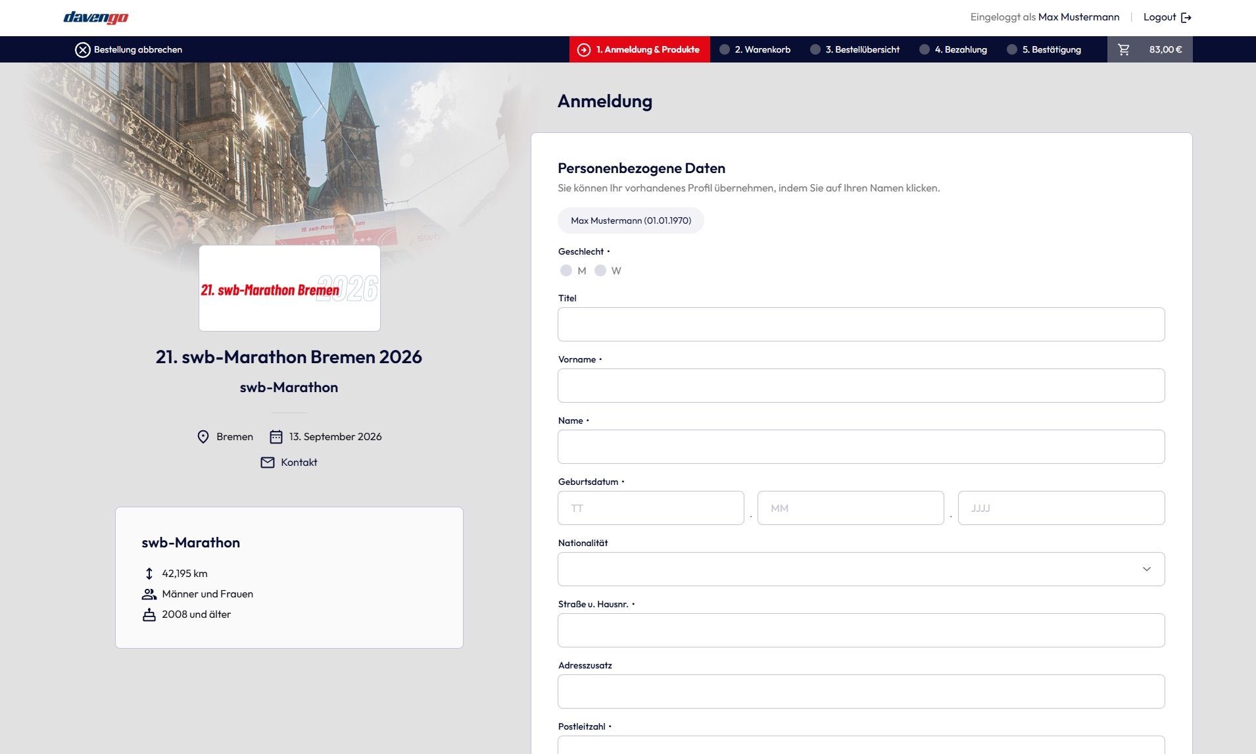Click the Nationalität chevron arrow
This screenshot has height=754, width=1256.
click(1146, 569)
